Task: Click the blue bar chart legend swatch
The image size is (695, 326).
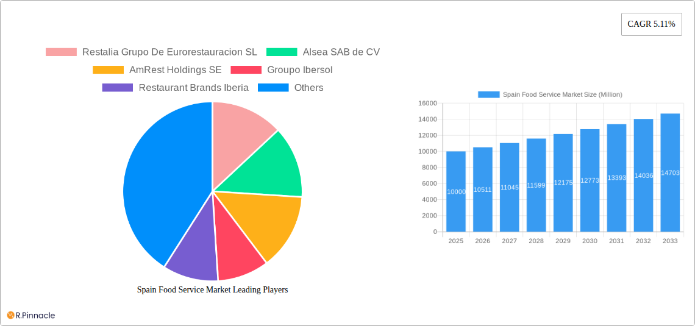Action: (489, 94)
